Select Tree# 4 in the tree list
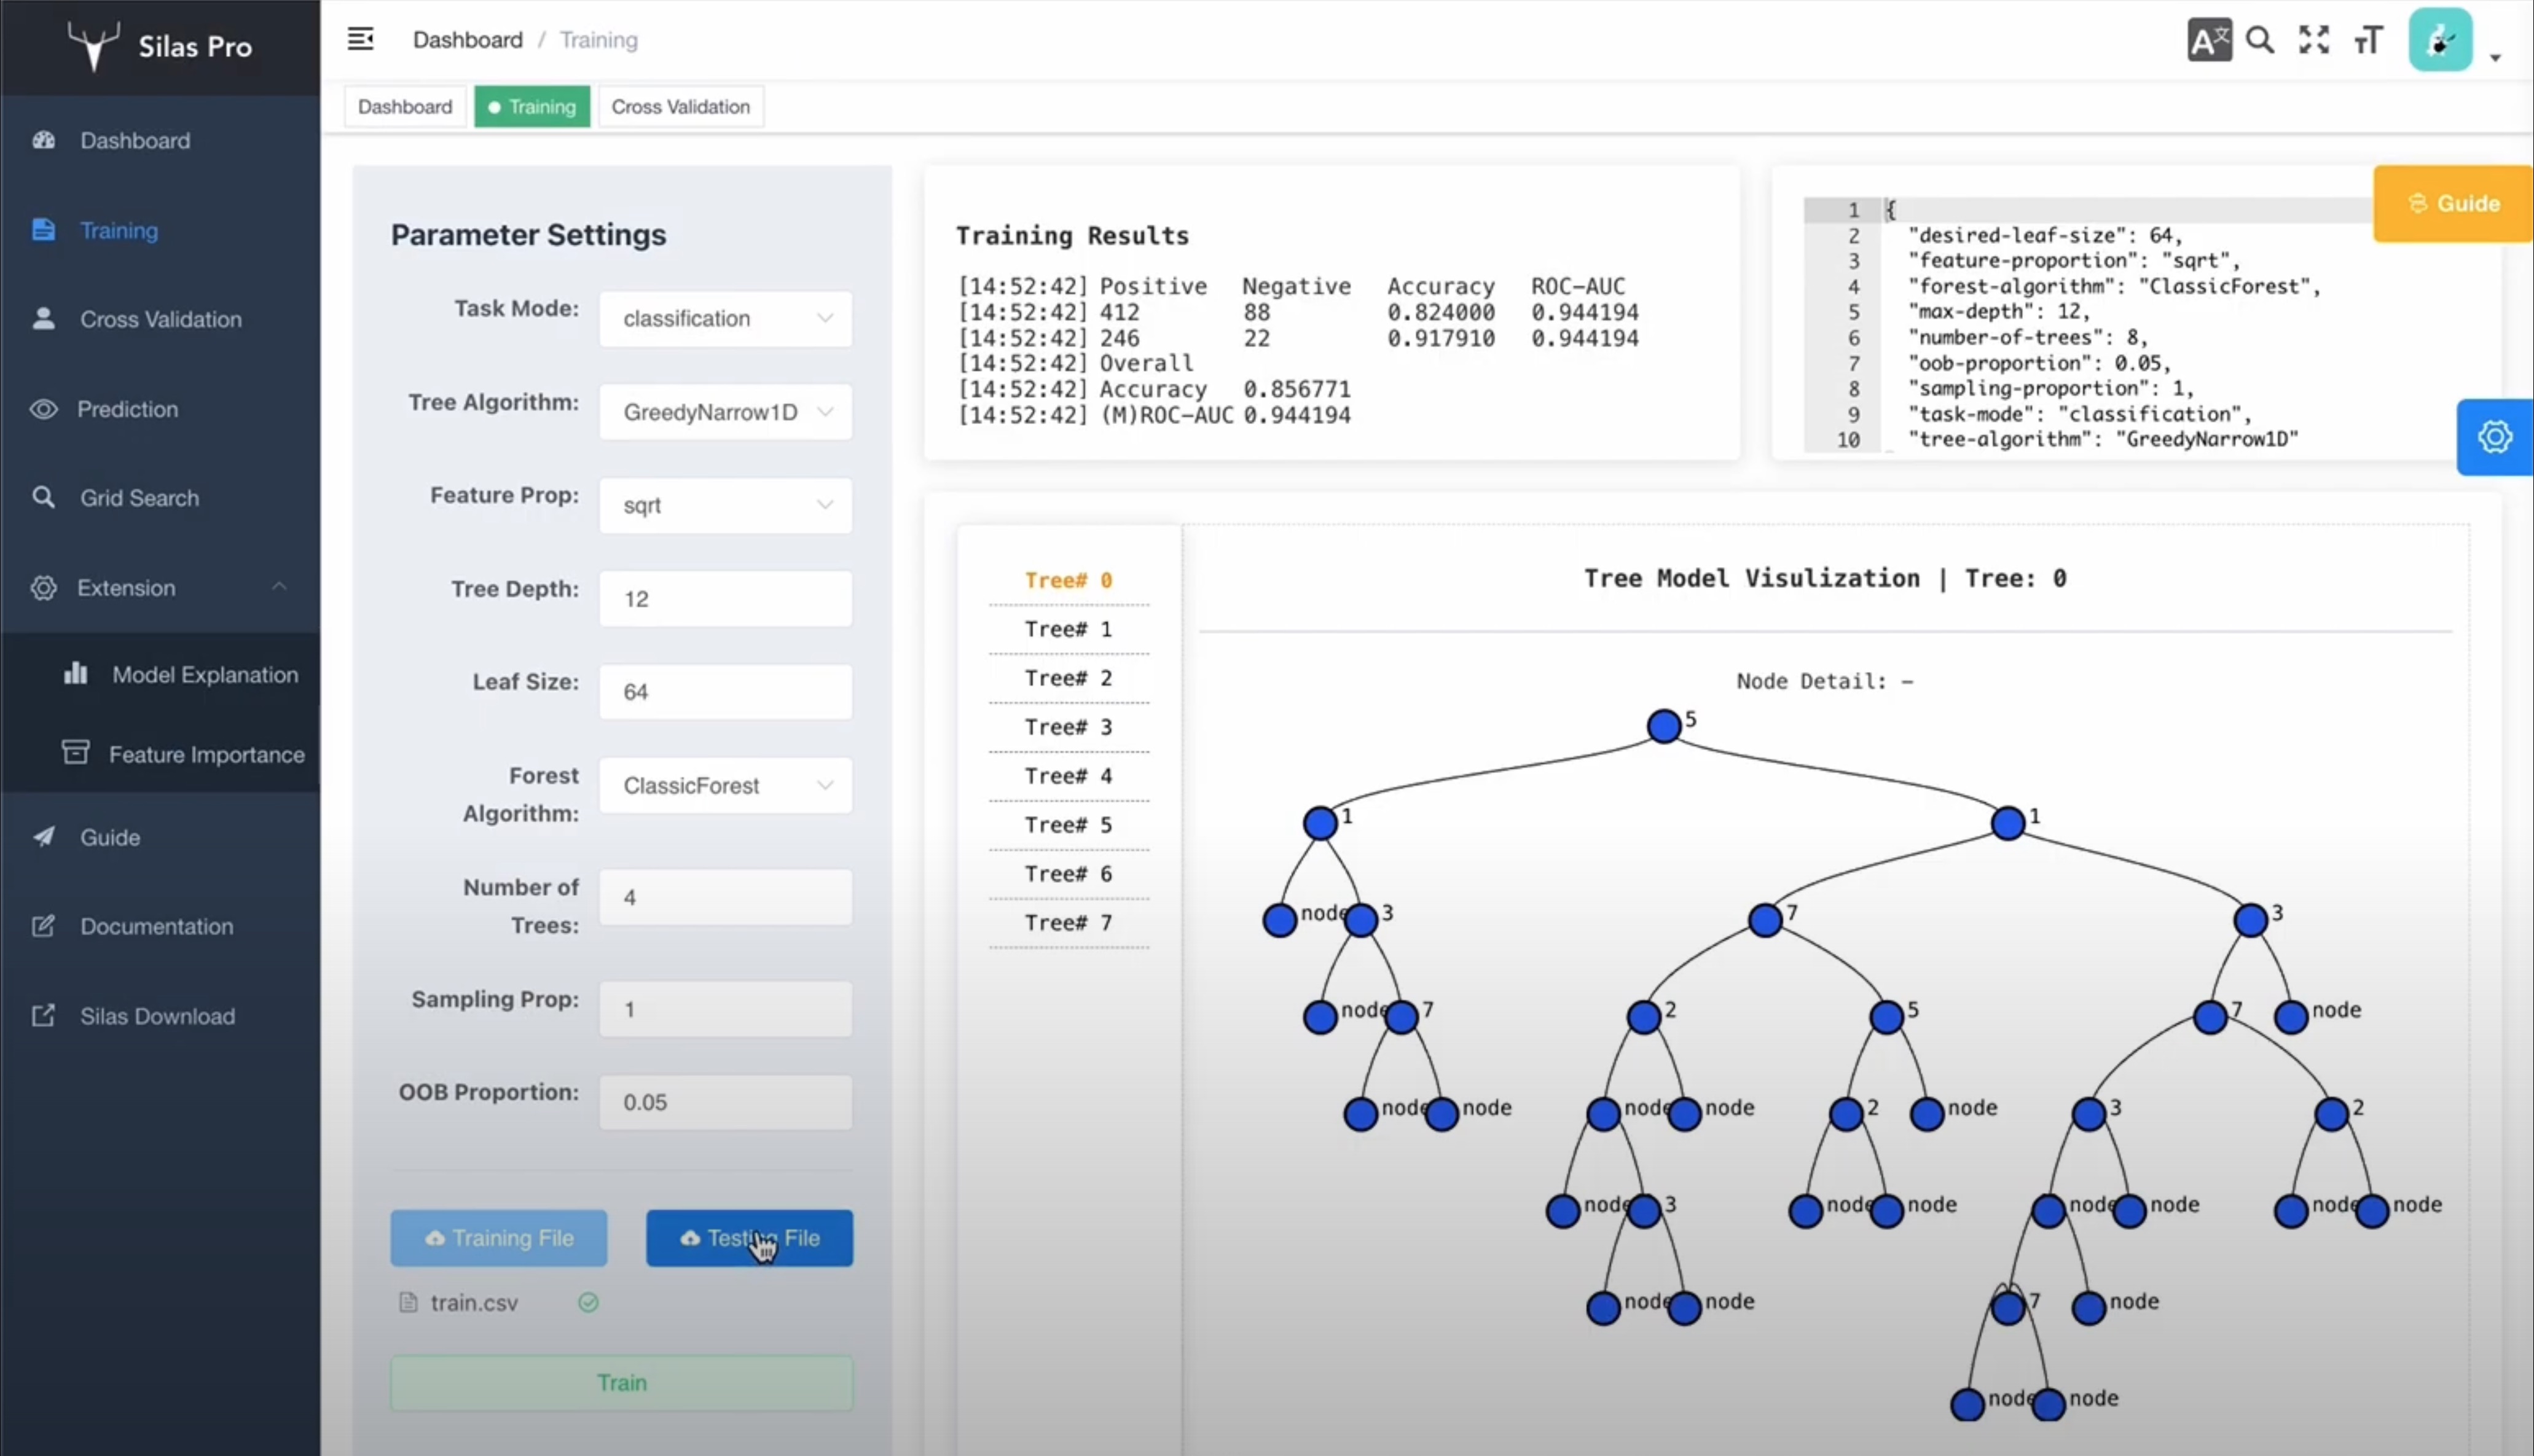This screenshot has height=1456, width=2534. tap(1068, 776)
